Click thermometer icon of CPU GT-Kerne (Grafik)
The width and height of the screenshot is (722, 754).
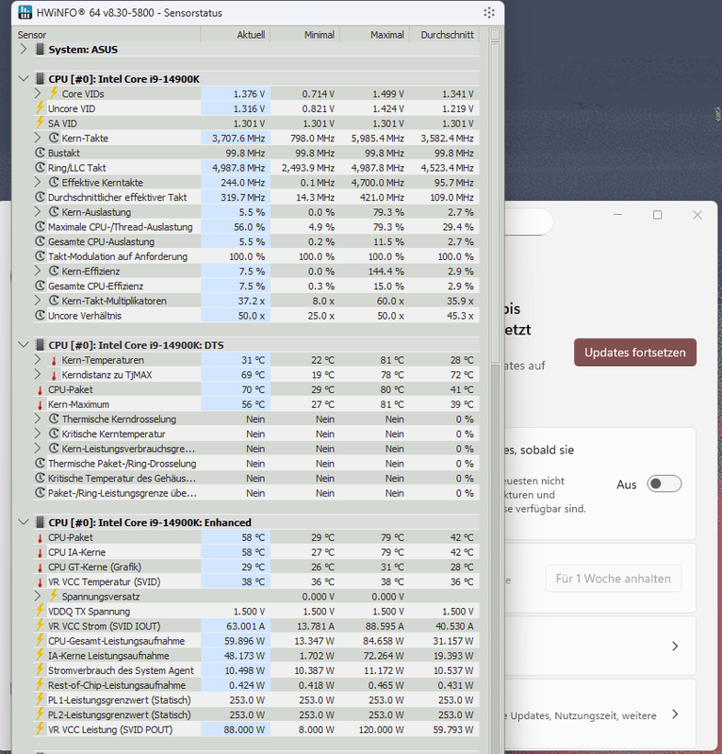point(41,567)
